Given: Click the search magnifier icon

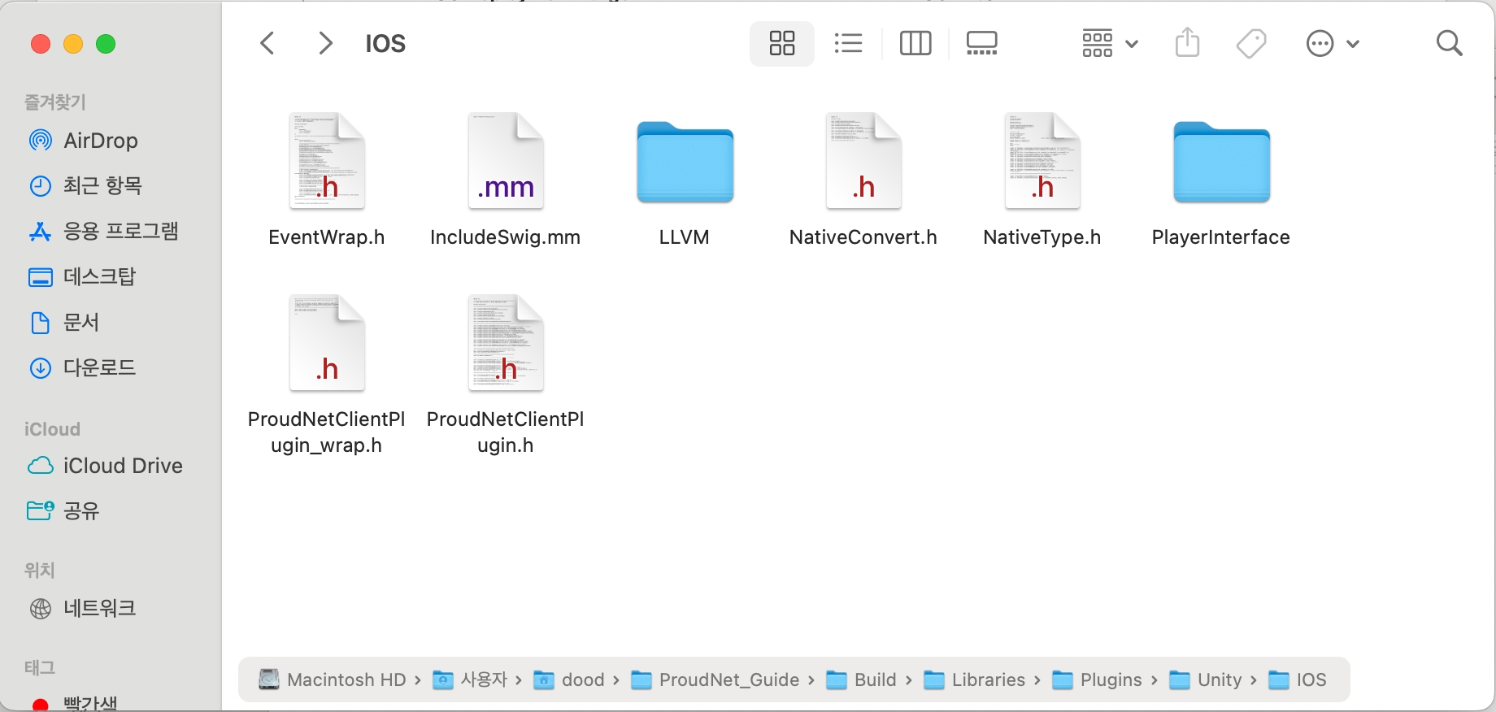Looking at the screenshot, I should 1449,43.
